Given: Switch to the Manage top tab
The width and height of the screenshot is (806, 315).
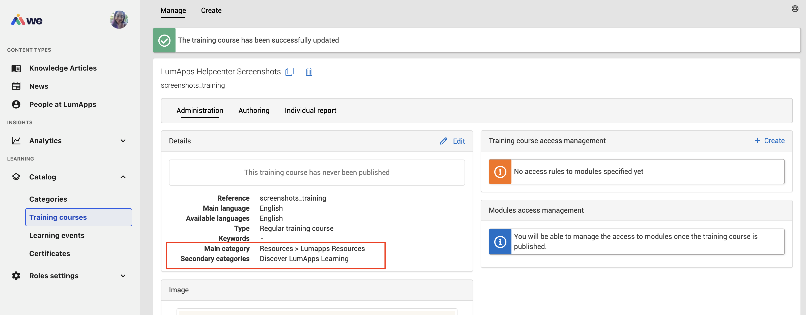Looking at the screenshot, I should (173, 10).
